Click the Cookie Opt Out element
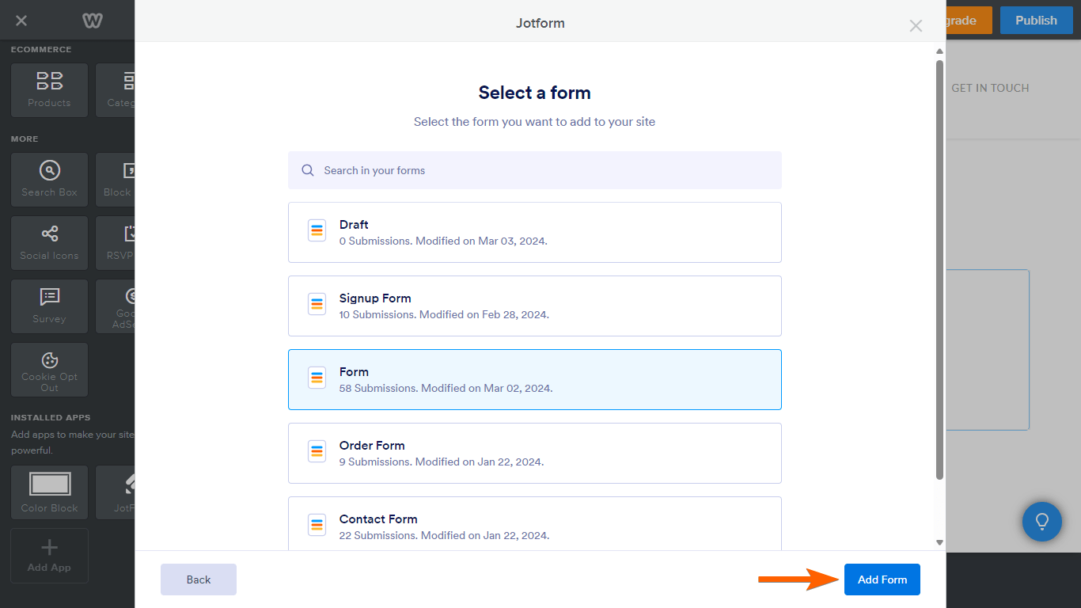 point(49,369)
